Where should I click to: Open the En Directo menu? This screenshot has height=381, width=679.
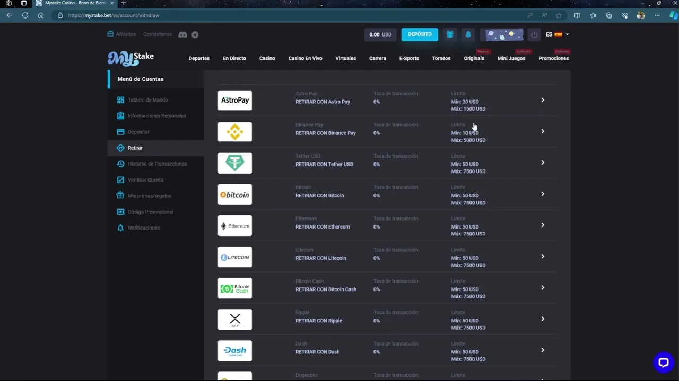(x=234, y=58)
